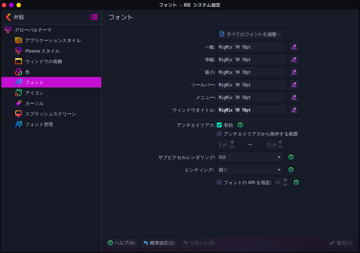Image resolution: width=360 pixels, height=253 pixels.
Task: Decrease the DPI 96 value
Action: coord(285,185)
